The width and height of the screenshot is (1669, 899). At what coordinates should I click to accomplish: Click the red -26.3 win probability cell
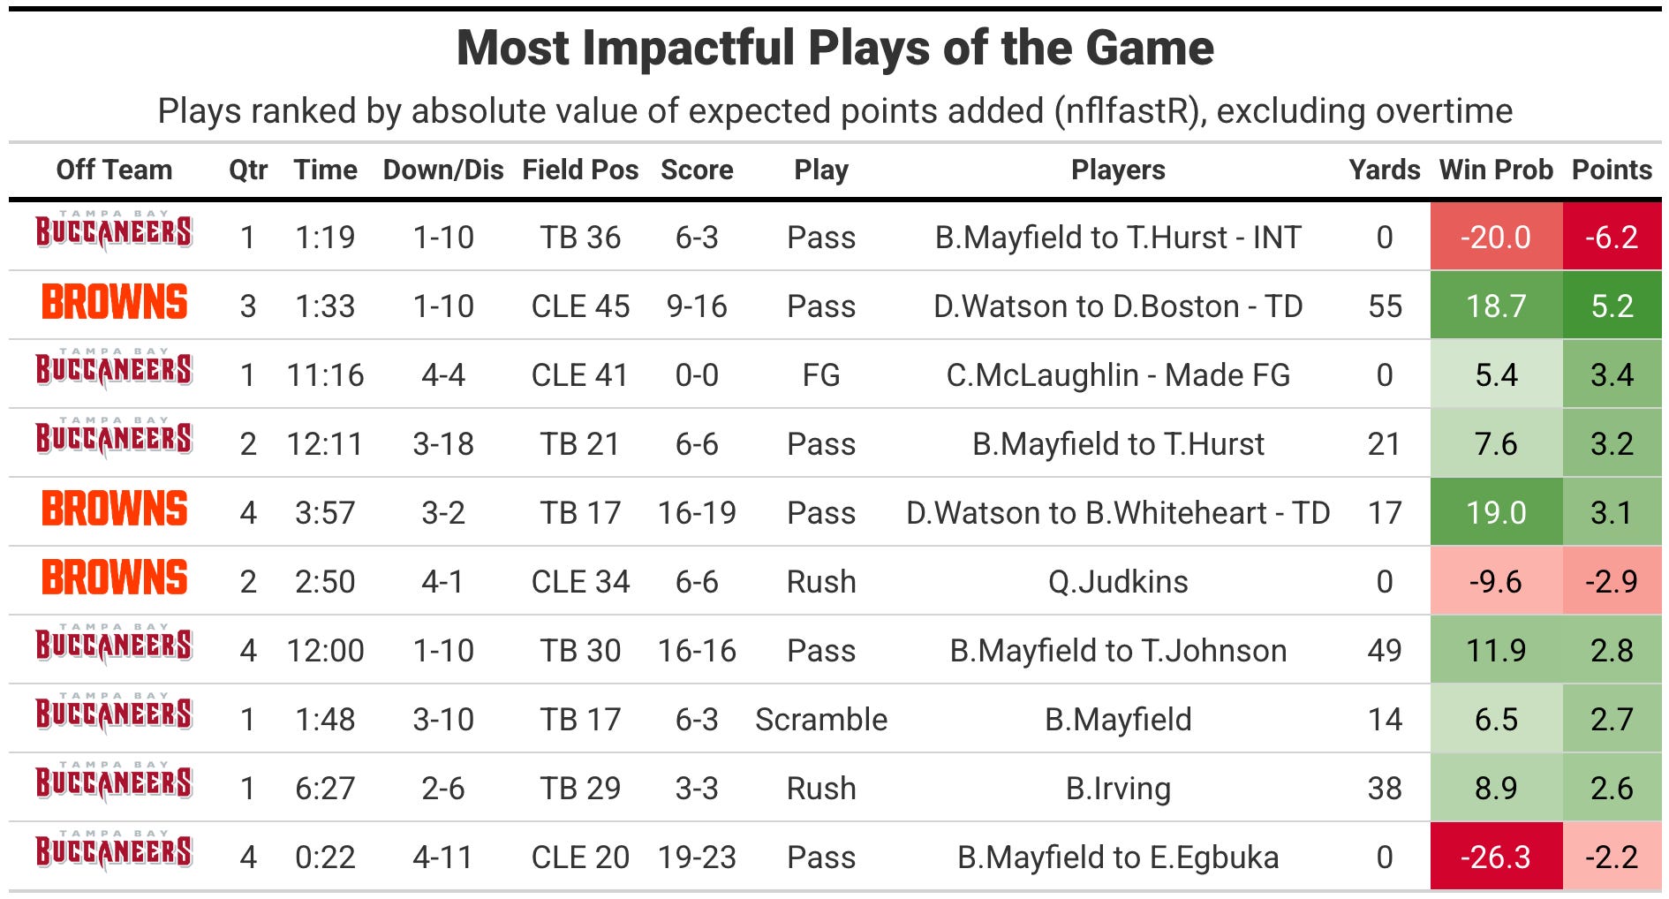1496,857
